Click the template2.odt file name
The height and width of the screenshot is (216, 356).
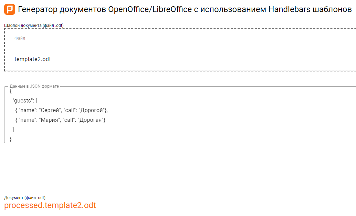pos(32,59)
